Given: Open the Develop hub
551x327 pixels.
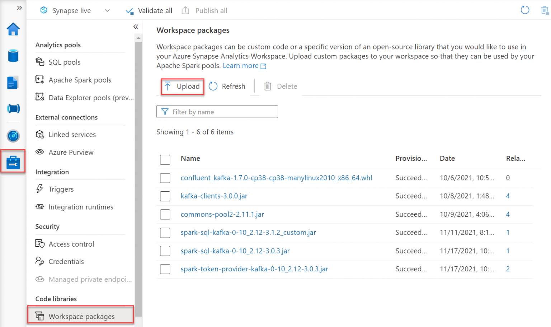Looking at the screenshot, I should [13, 82].
